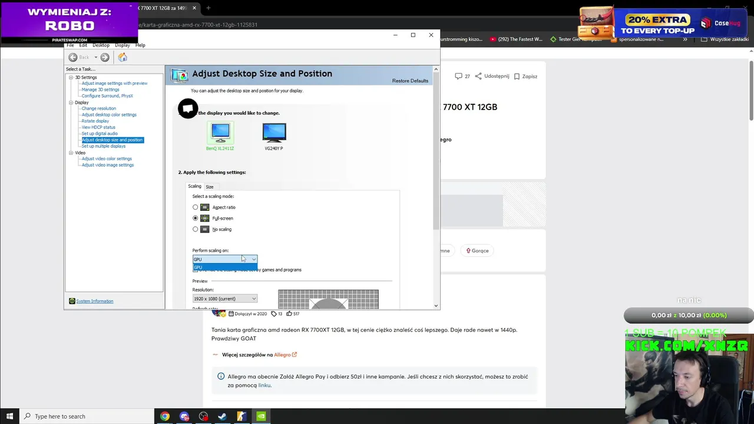Screen dimensions: 754x424
Task: Open Adjust desktop color settings
Action: pyautogui.click(x=109, y=115)
